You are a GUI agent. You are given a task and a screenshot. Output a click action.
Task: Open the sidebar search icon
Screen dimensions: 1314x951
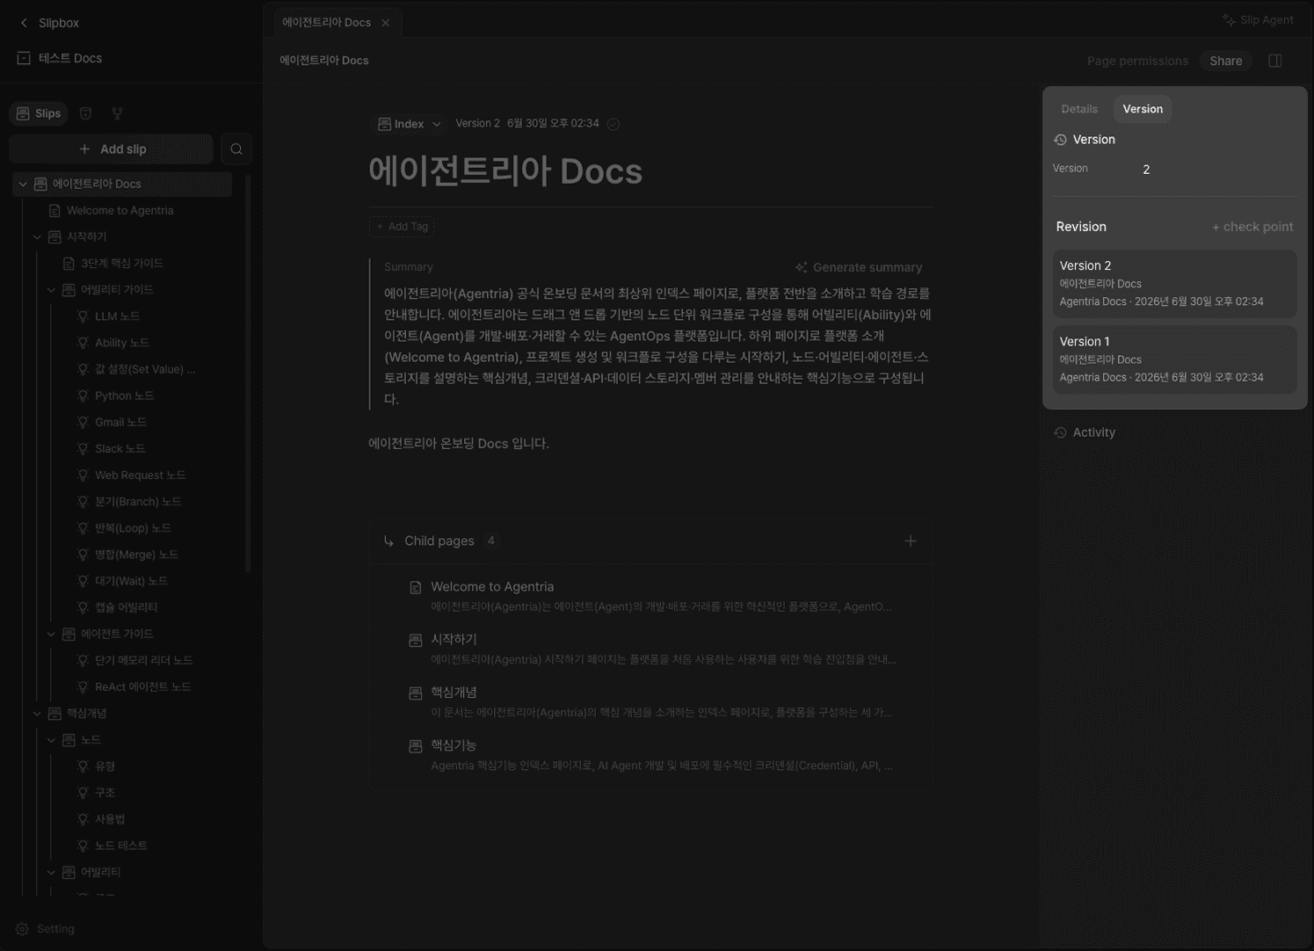click(x=236, y=149)
